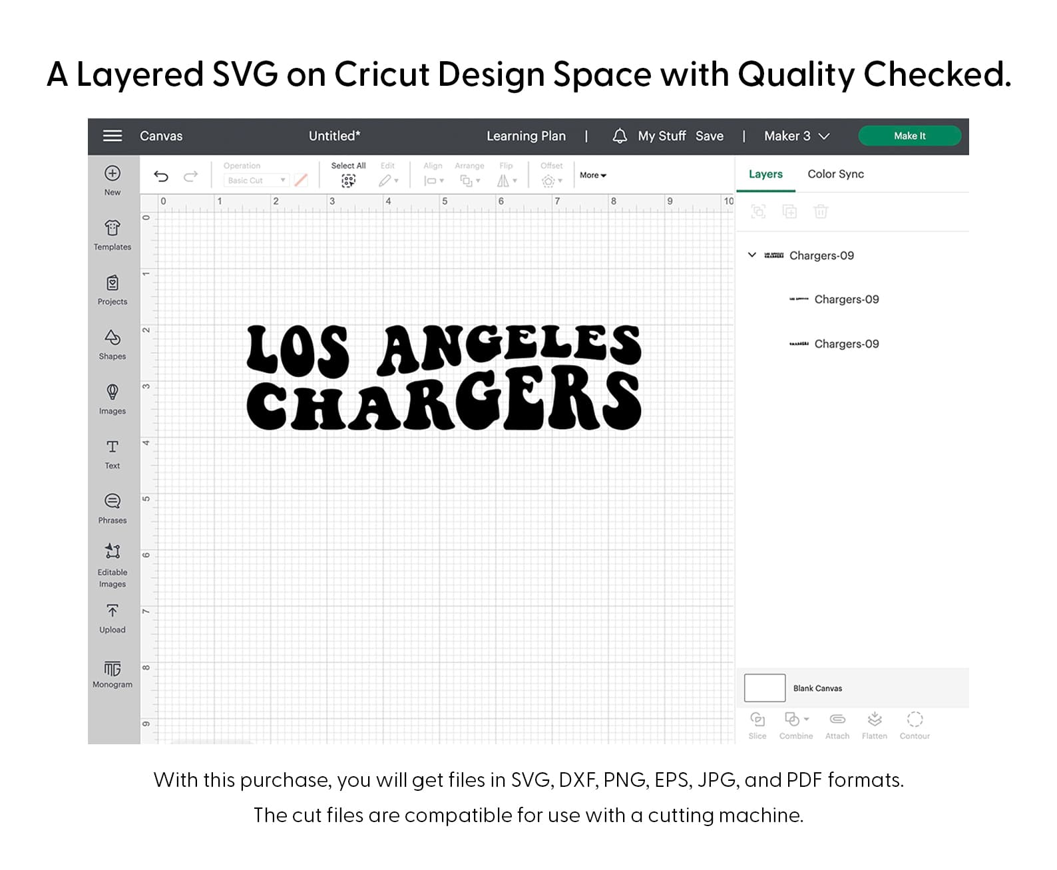Screen dimensions: 1057x870
Task: Open the Offset dropdown
Action: 552,180
